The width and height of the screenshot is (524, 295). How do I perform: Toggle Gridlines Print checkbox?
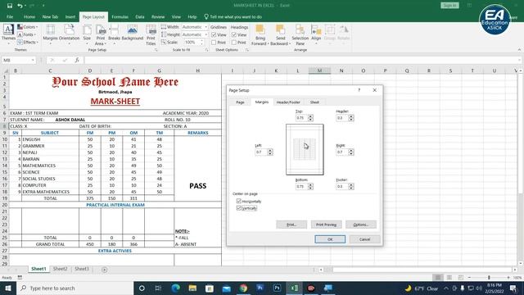(x=214, y=43)
